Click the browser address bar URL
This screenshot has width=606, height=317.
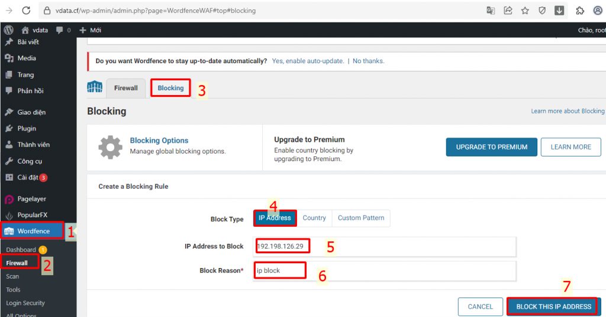(156, 11)
